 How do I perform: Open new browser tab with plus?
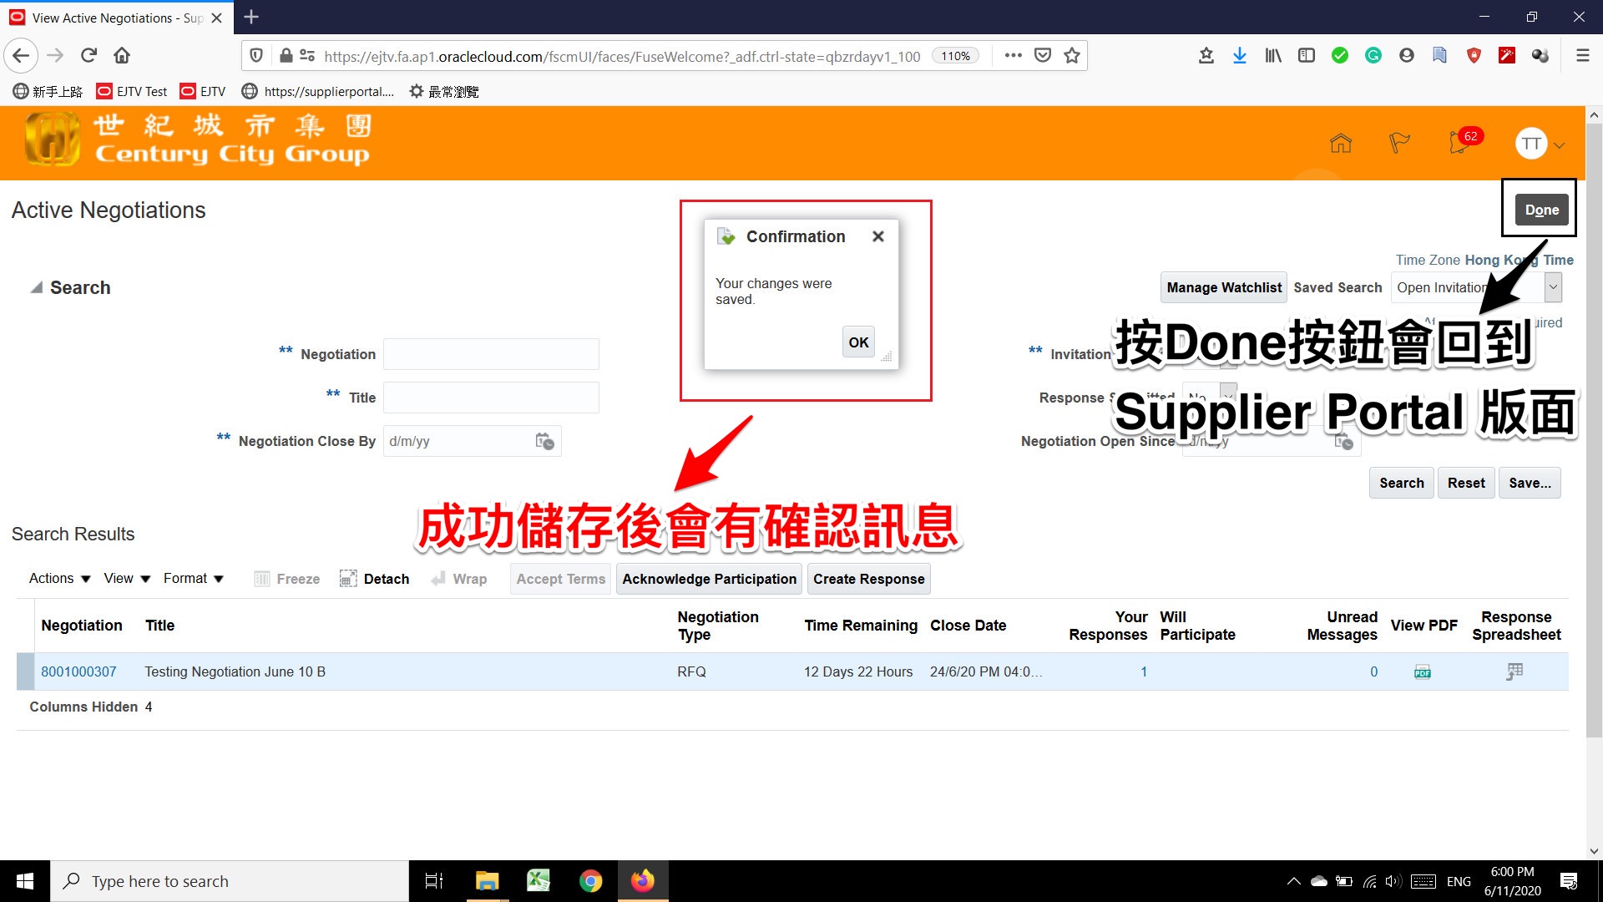click(x=251, y=17)
